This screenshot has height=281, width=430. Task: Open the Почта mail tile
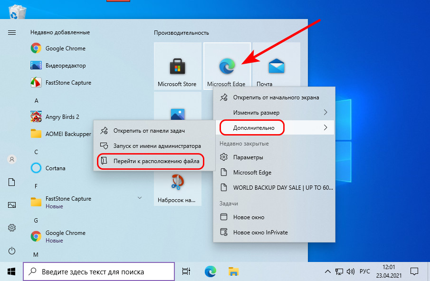coord(276,67)
